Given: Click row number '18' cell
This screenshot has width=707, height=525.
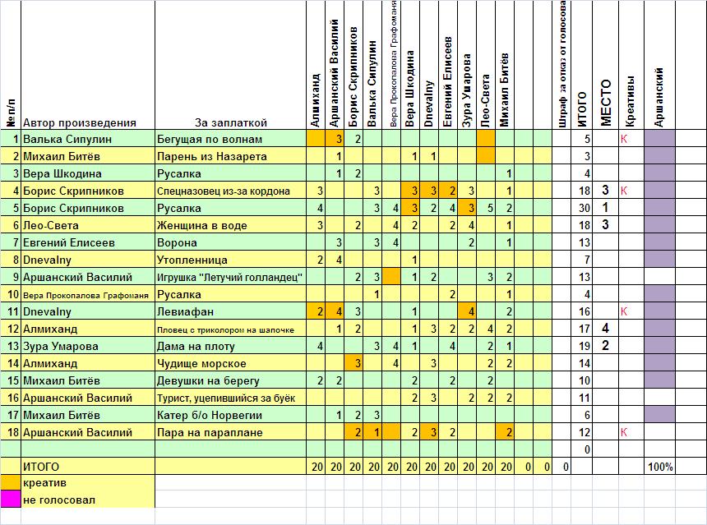Looking at the screenshot, I should click(x=11, y=433).
